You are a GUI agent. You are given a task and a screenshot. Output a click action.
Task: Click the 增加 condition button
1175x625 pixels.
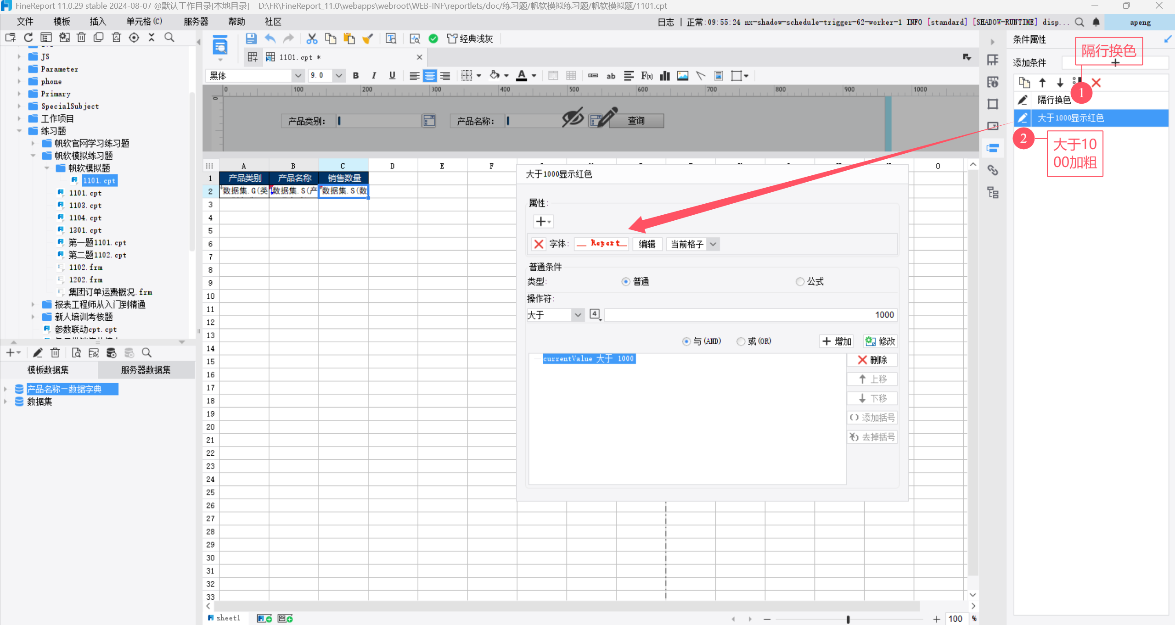[x=837, y=341]
